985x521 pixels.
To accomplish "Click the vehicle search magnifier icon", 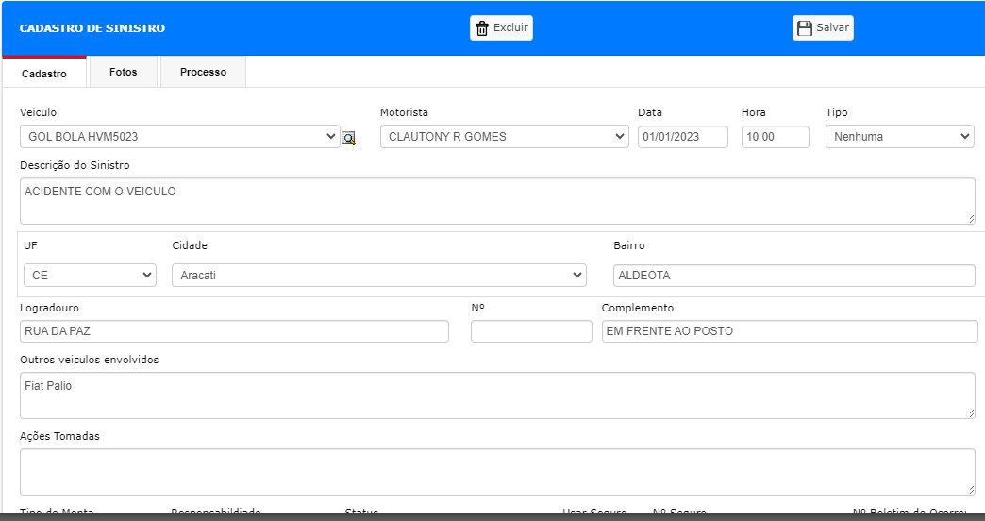I will [349, 138].
